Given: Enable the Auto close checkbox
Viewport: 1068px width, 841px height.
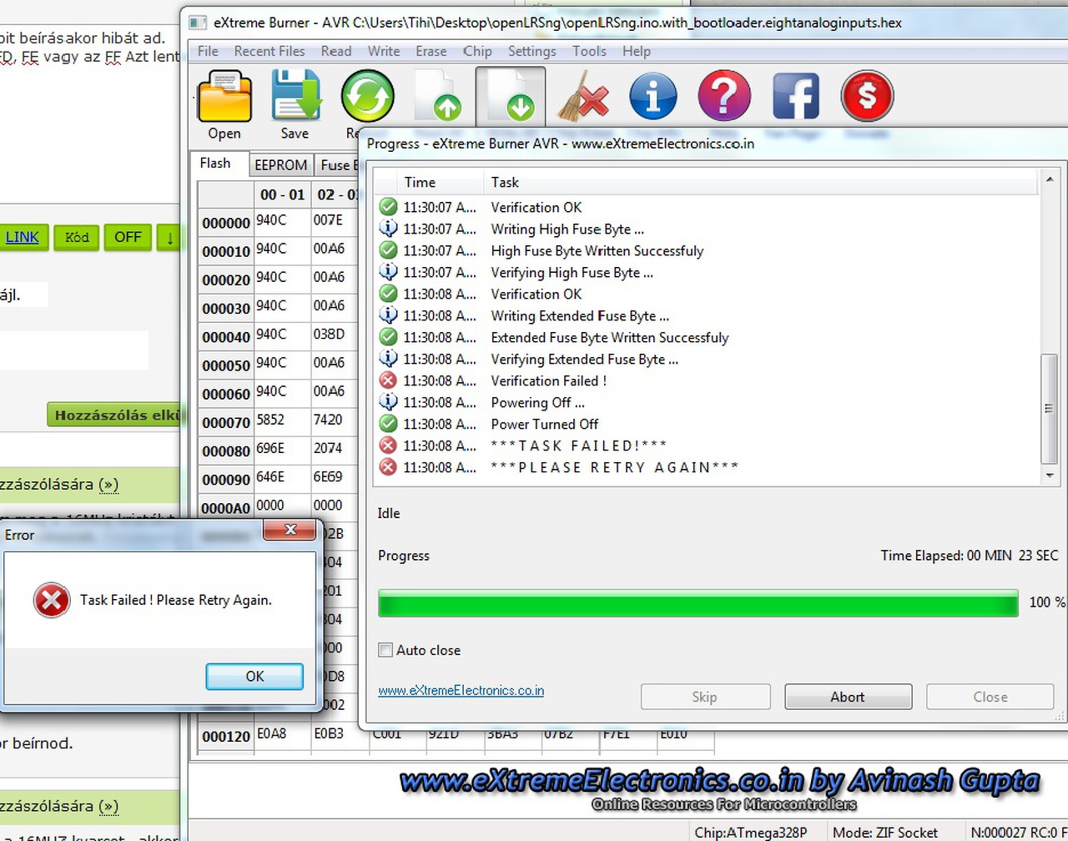Looking at the screenshot, I should tap(385, 650).
